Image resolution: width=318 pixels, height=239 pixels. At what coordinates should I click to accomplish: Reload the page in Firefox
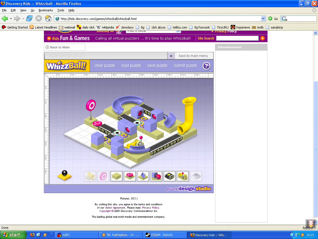coord(29,19)
